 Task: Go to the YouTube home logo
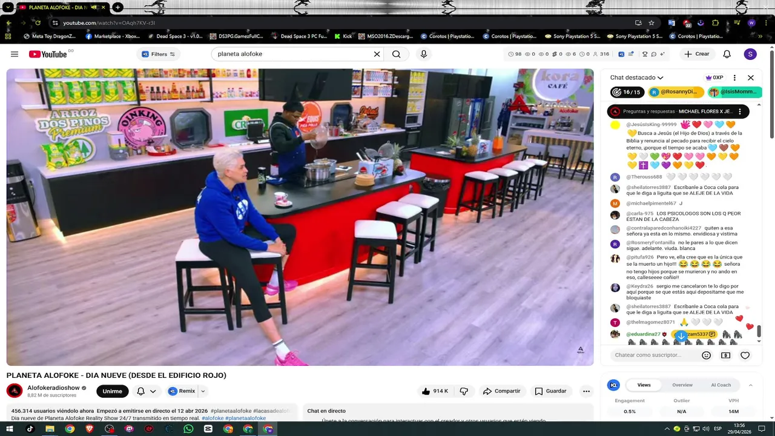(x=48, y=54)
